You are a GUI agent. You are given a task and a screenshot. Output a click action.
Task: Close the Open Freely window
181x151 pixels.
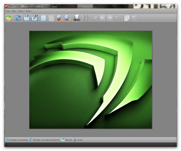172,5
